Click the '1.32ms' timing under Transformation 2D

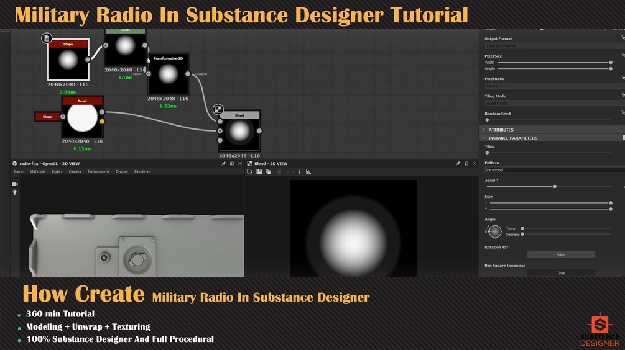click(x=168, y=106)
